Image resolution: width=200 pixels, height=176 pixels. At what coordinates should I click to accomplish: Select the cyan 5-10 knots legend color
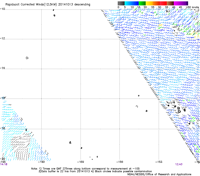point(128,3)
